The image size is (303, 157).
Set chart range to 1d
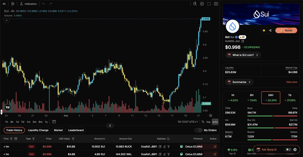pyautogui.click(x=17, y=122)
